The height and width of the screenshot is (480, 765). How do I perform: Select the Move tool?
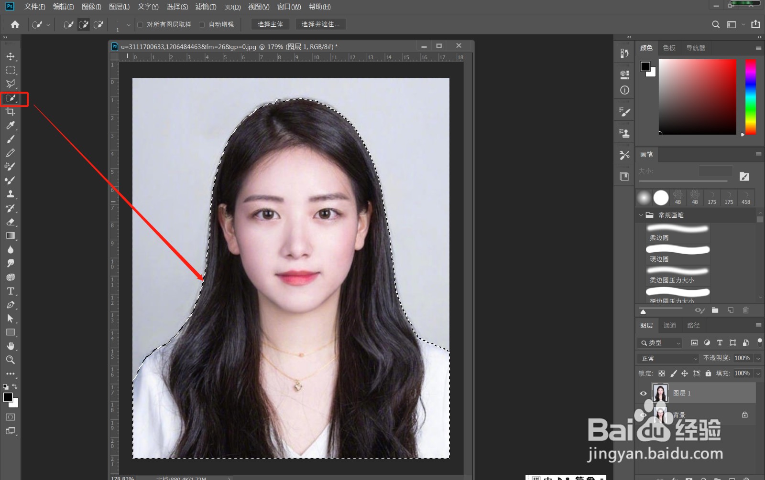pyautogui.click(x=11, y=56)
